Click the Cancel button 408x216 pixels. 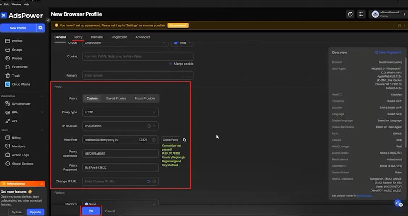point(110,211)
